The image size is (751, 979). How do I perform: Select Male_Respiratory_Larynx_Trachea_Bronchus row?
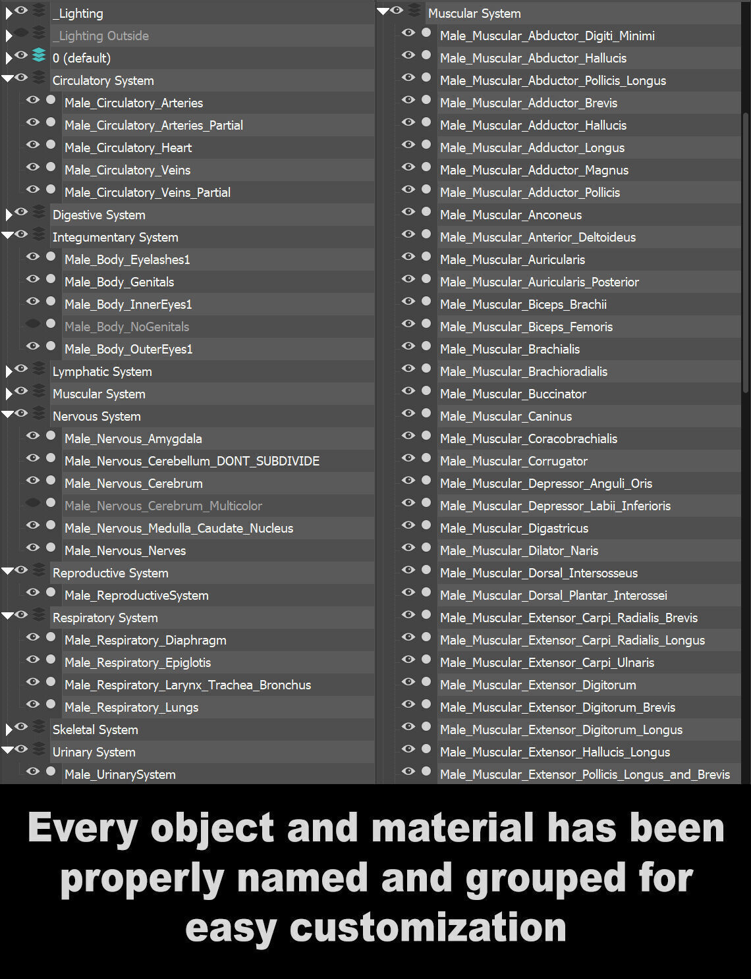point(218,685)
